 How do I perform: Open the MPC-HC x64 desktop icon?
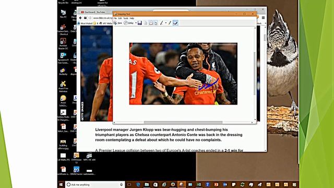89,157
